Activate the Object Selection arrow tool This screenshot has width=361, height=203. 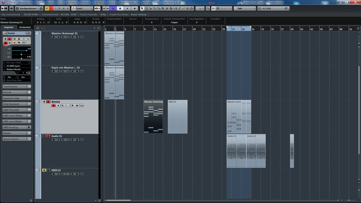(142, 8)
